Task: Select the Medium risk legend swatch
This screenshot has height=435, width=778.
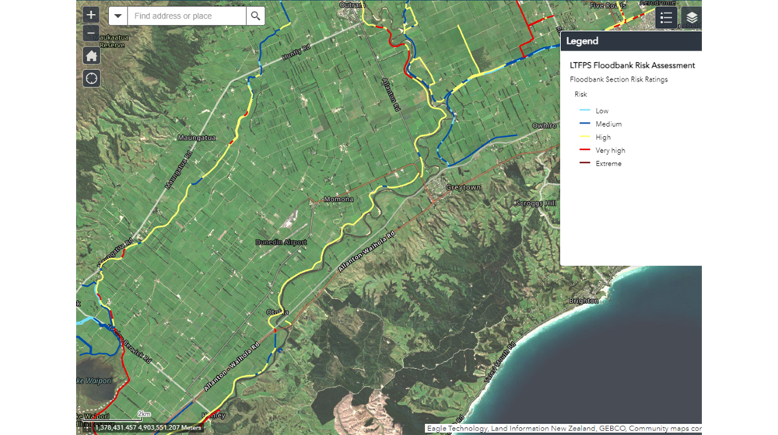Action: tap(585, 124)
